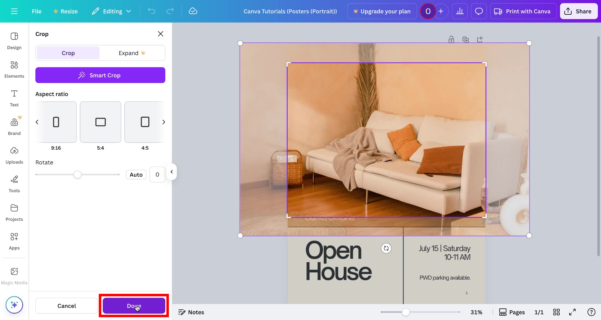Open the Projects panel
Screen dimensions: 601x320
click(x=14, y=212)
